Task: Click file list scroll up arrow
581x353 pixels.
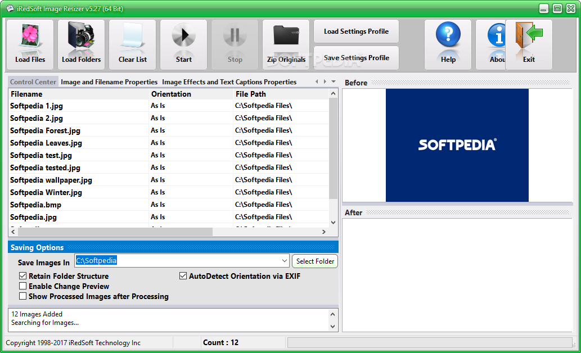Action: click(x=333, y=94)
